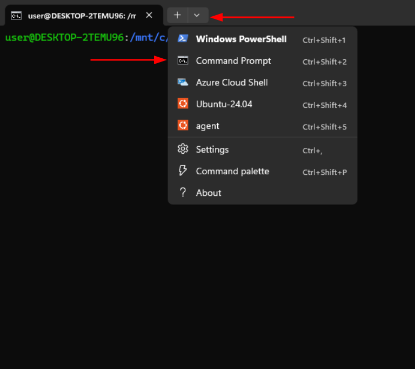Click the agent profile Ubuntu icon
This screenshot has width=415, height=369.
point(183,125)
